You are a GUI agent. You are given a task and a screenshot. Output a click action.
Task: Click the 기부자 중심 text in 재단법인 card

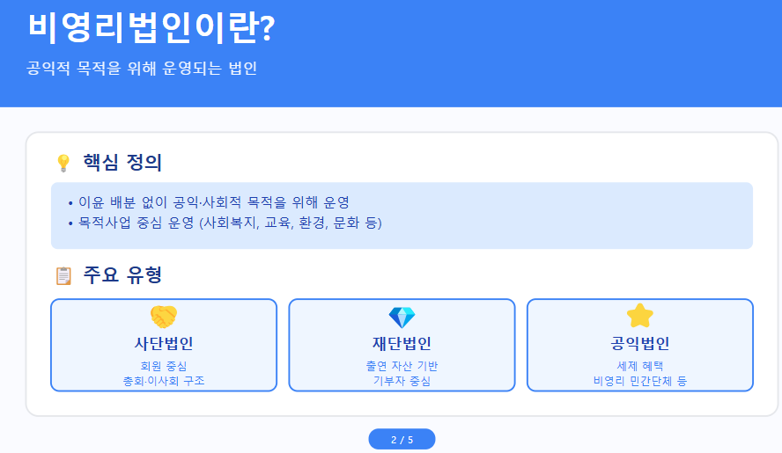point(402,381)
